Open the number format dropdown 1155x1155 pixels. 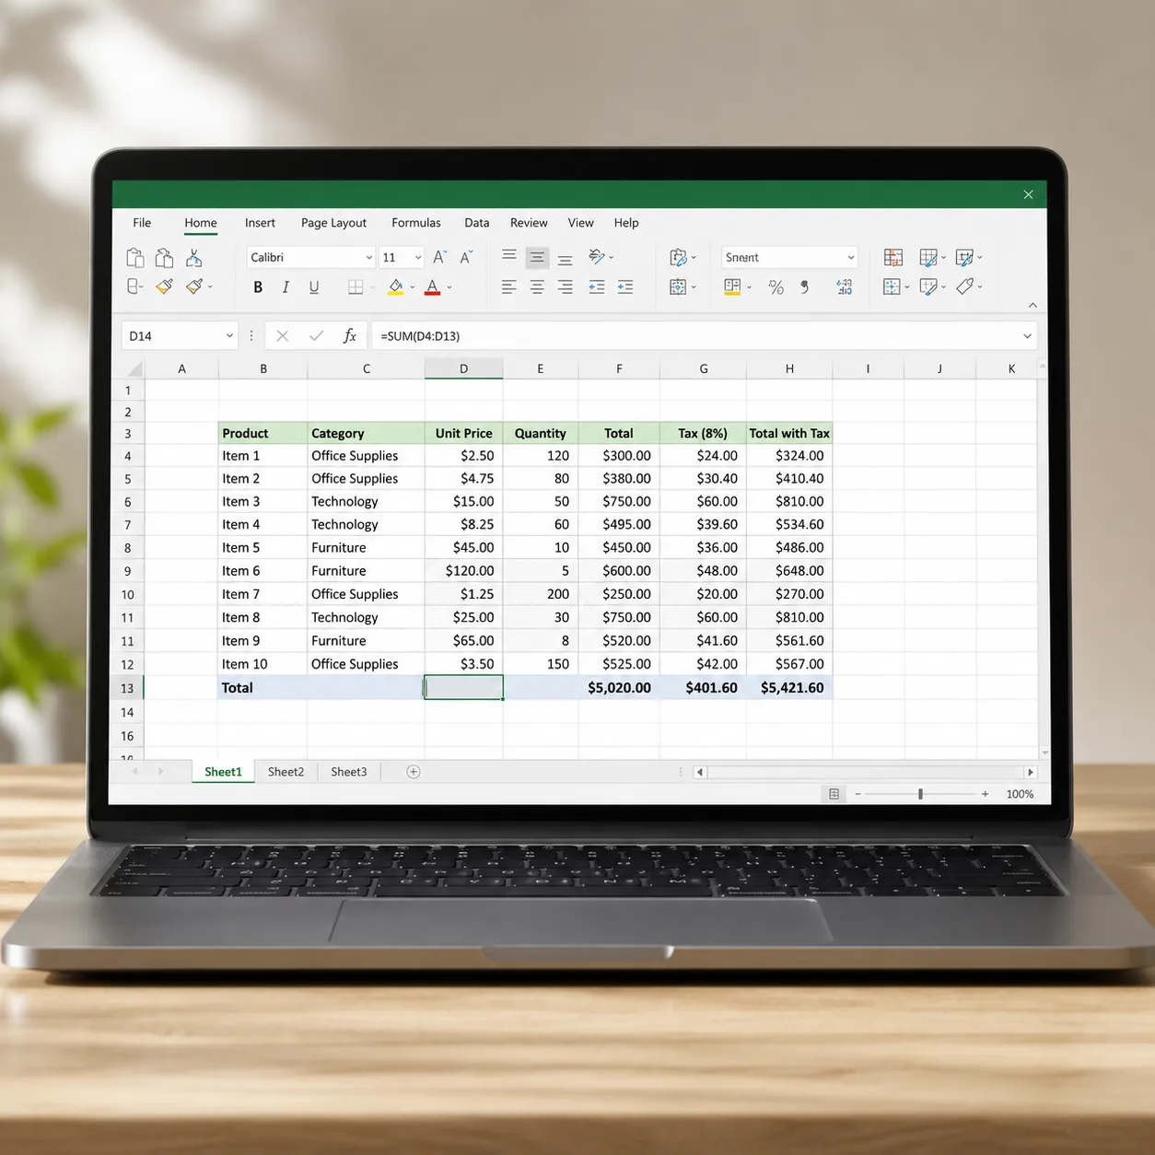(851, 258)
